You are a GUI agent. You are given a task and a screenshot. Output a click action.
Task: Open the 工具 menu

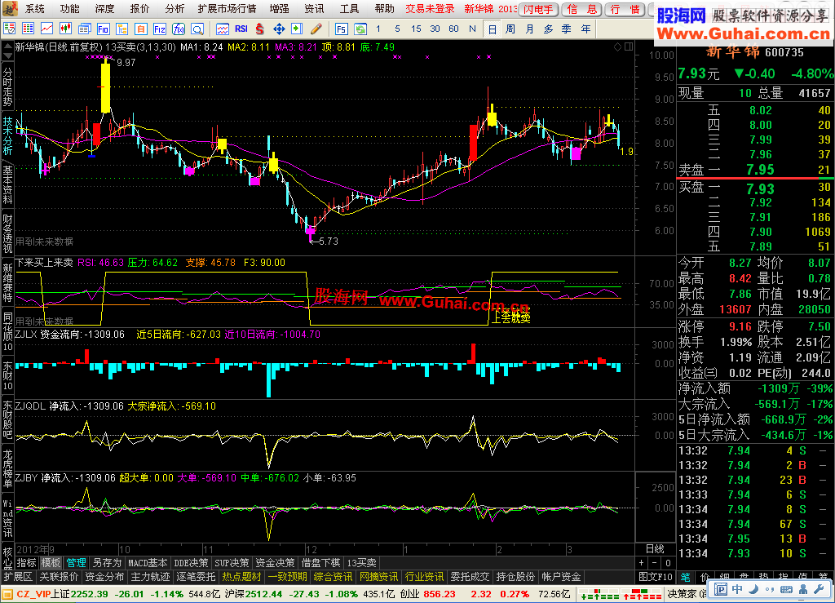[x=349, y=8]
